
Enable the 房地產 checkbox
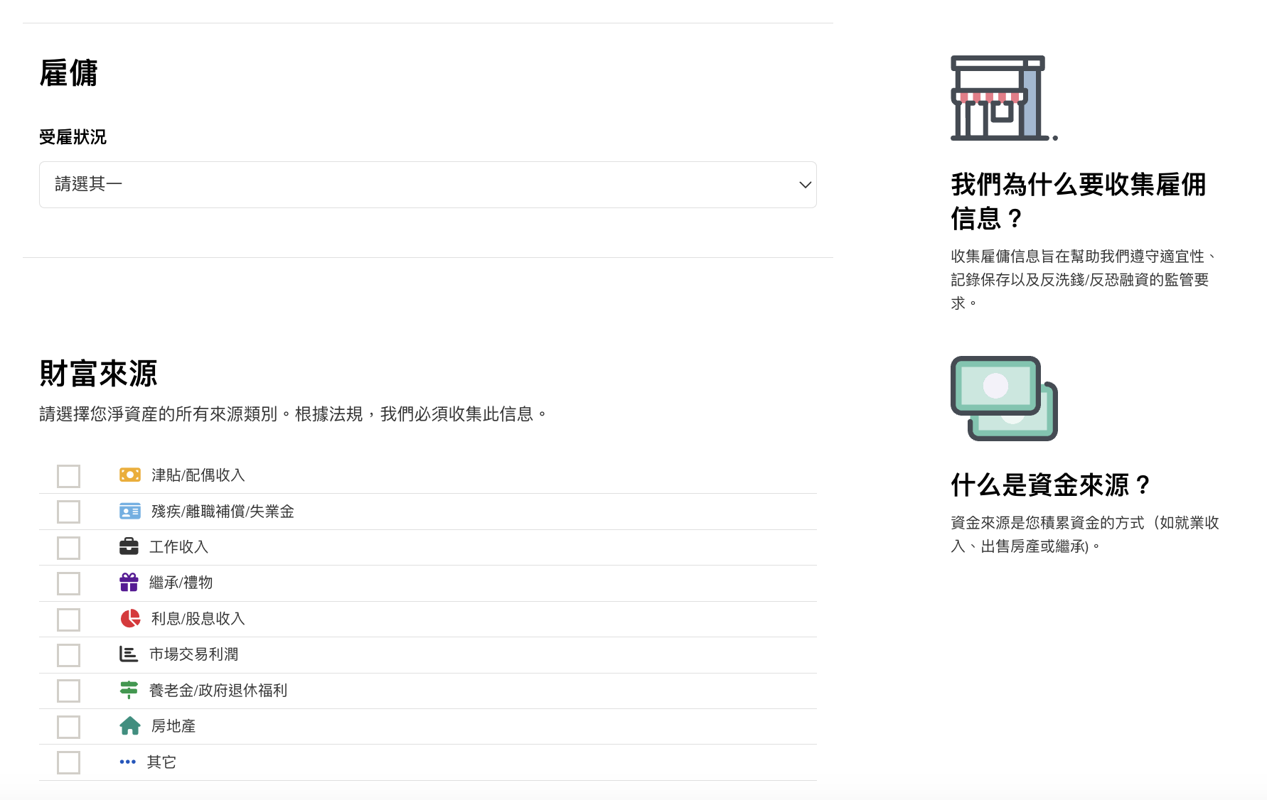pyautogui.click(x=68, y=726)
